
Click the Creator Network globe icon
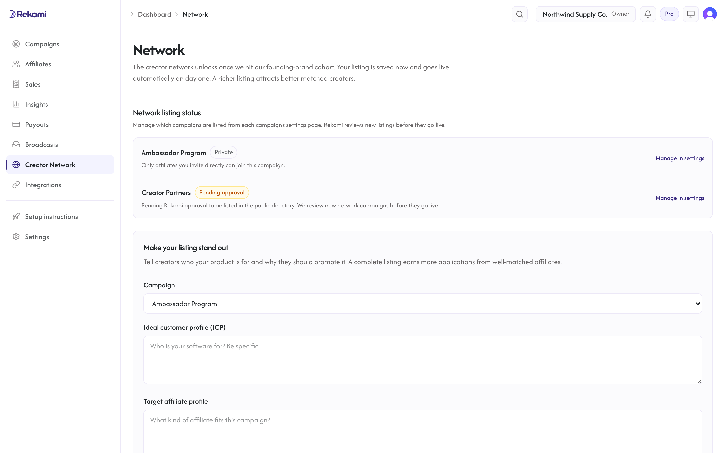16,165
